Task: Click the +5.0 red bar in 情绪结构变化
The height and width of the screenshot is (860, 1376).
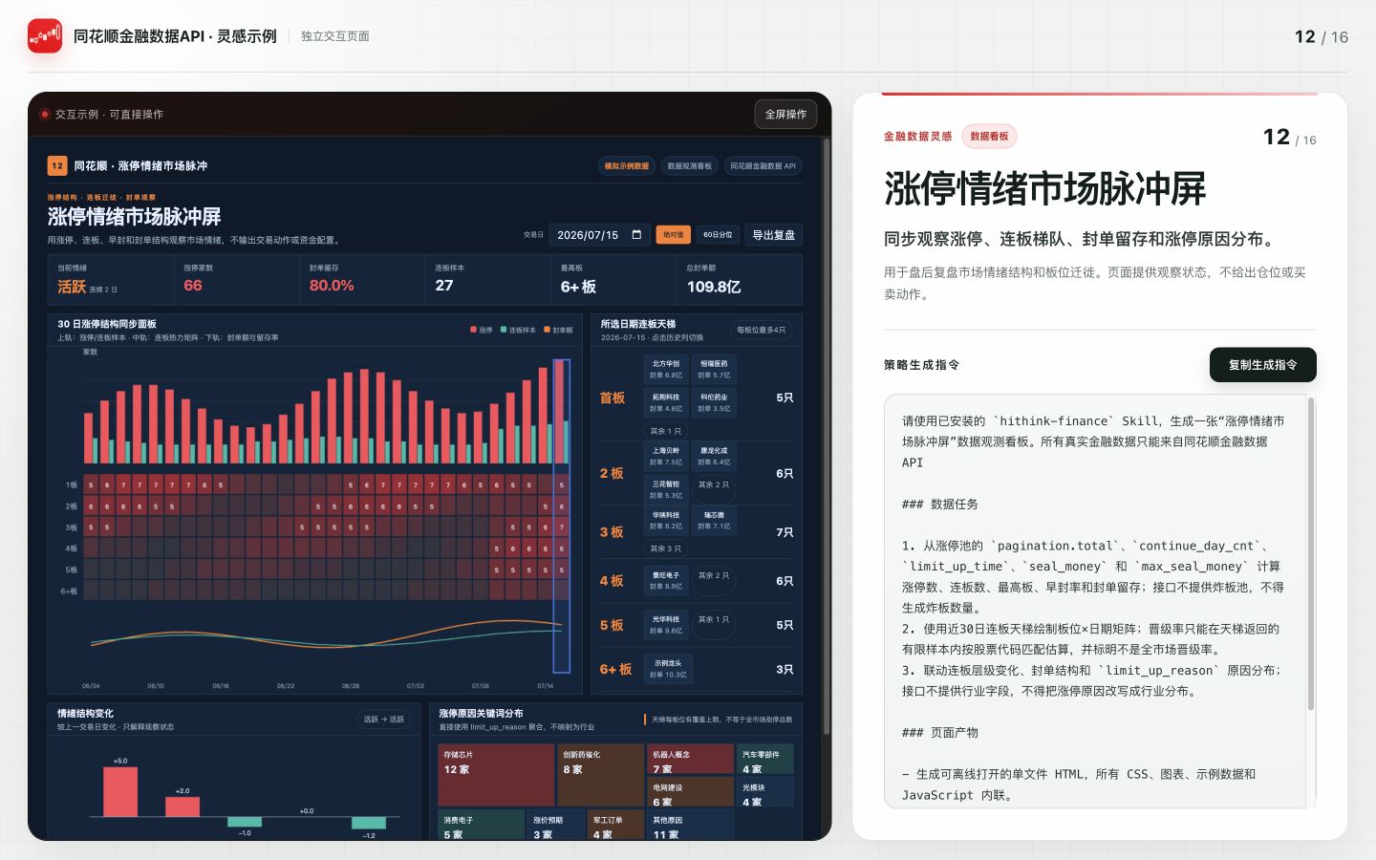Action: pos(120,792)
